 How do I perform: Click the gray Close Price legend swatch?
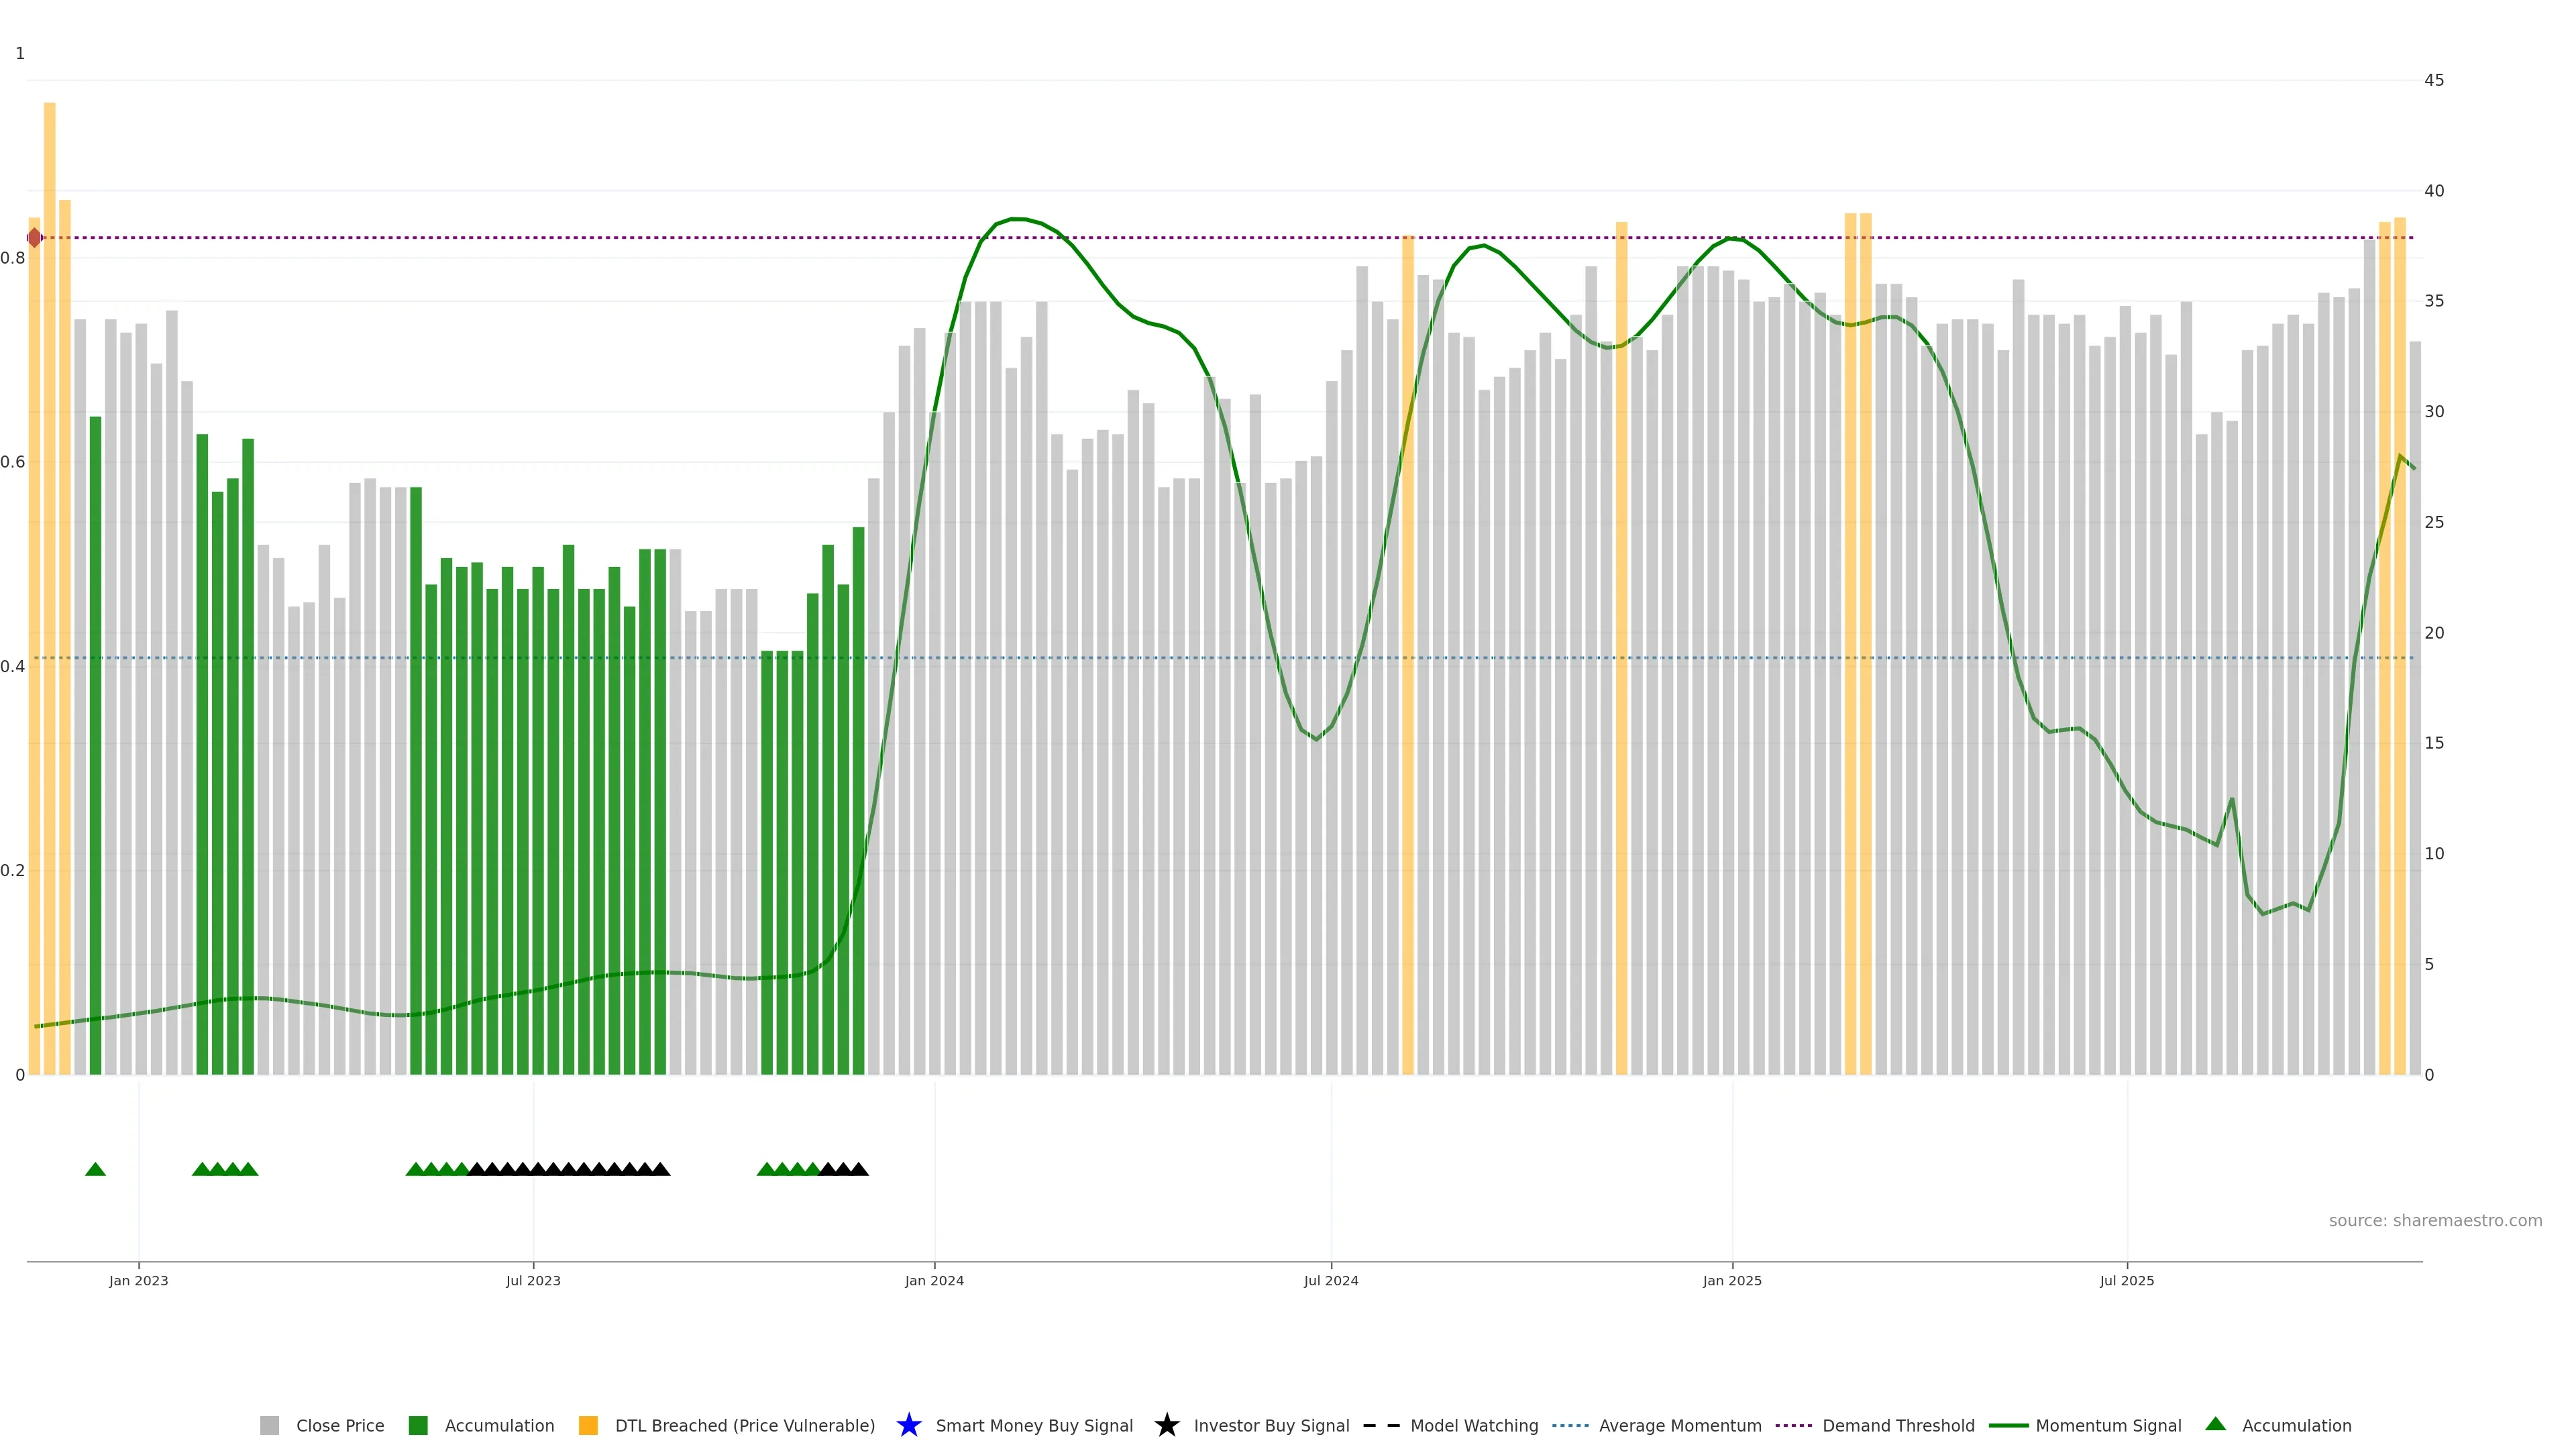pyautogui.click(x=269, y=1425)
